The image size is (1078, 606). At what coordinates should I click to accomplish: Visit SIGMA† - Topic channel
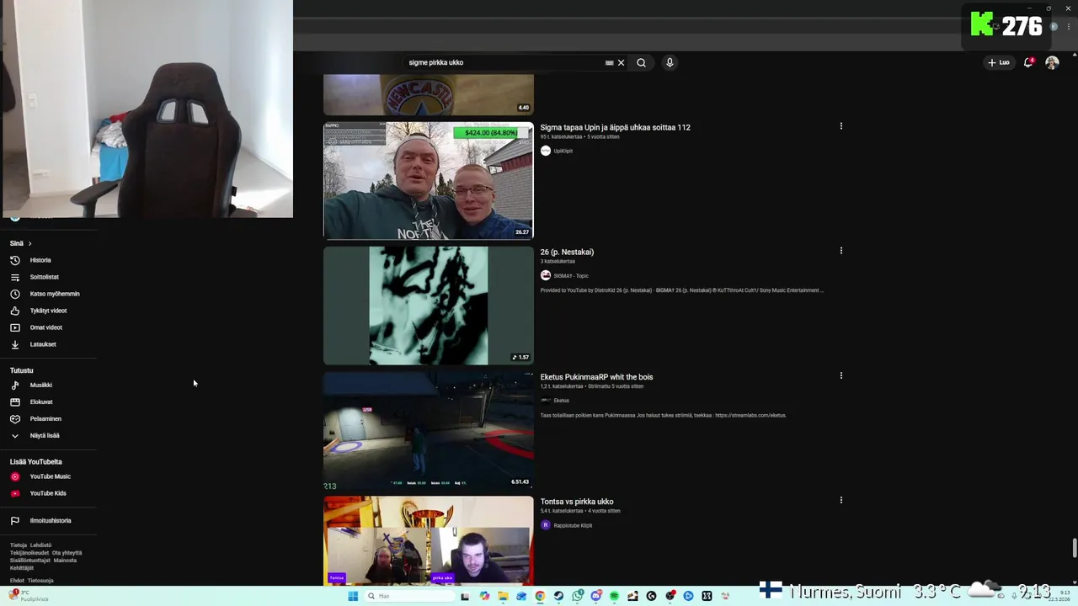(570, 276)
